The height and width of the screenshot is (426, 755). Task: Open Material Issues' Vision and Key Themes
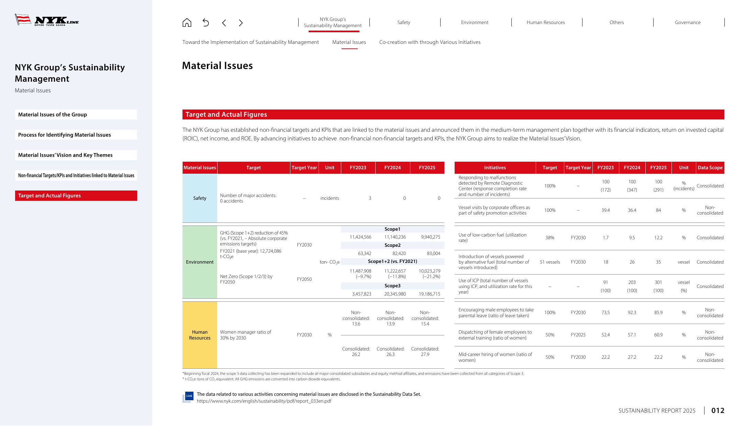[x=76, y=155]
